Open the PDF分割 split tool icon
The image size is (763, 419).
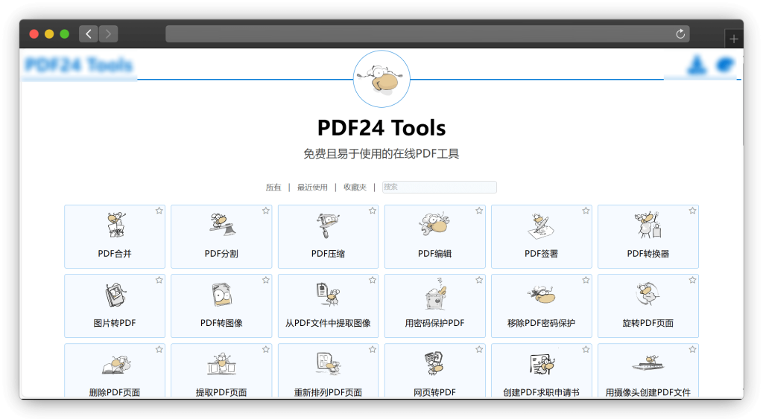click(x=222, y=225)
